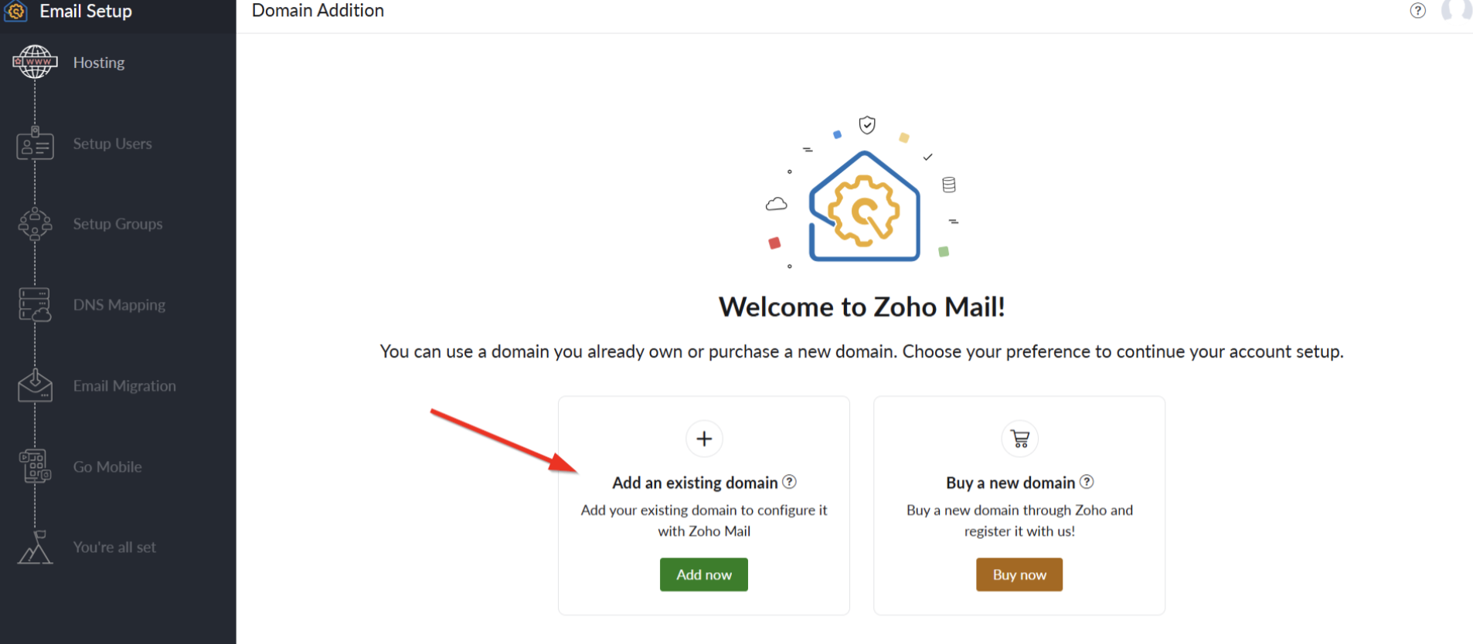Click the DNS Mapping server icon
Screen dimensions: 1473x644
(x=35, y=305)
